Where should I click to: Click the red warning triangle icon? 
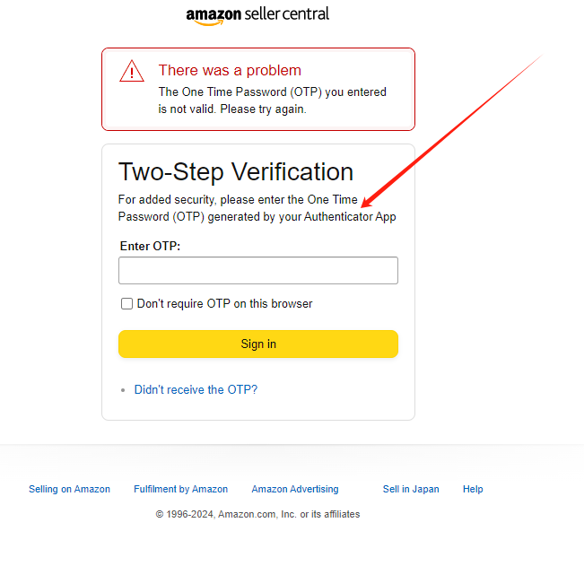[132, 71]
